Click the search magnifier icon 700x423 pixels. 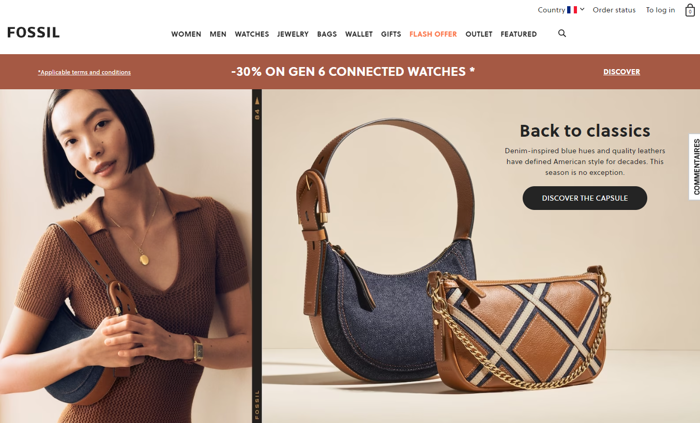pyautogui.click(x=562, y=34)
